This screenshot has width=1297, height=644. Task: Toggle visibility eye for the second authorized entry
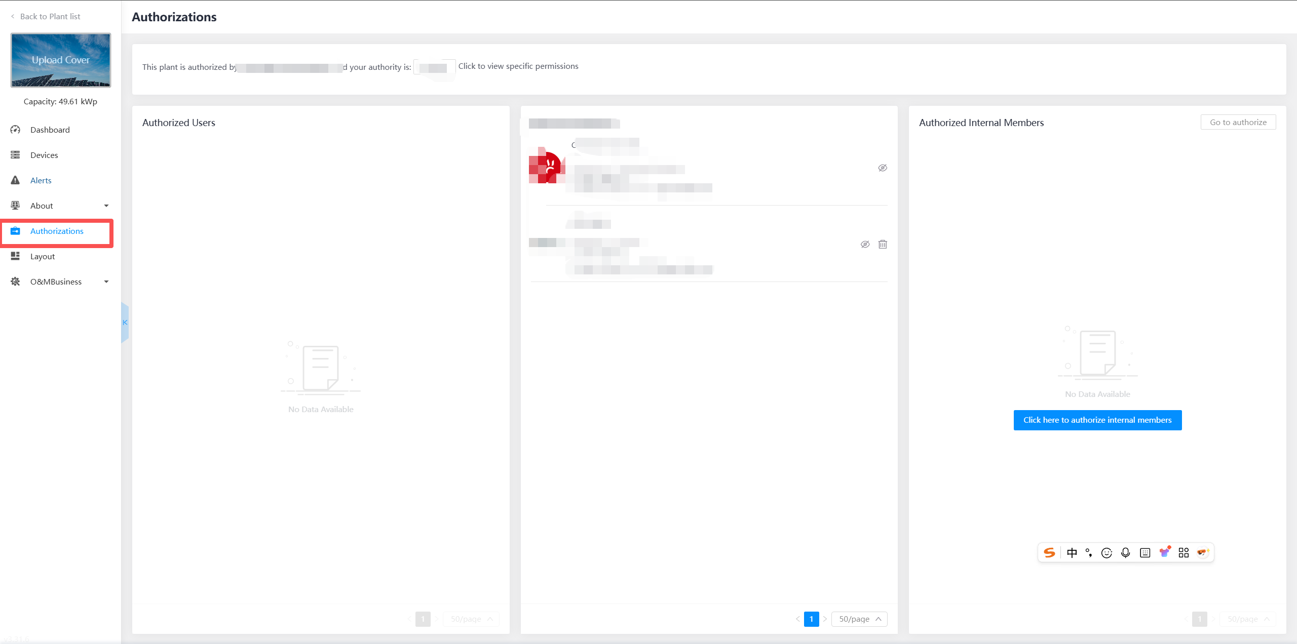865,245
